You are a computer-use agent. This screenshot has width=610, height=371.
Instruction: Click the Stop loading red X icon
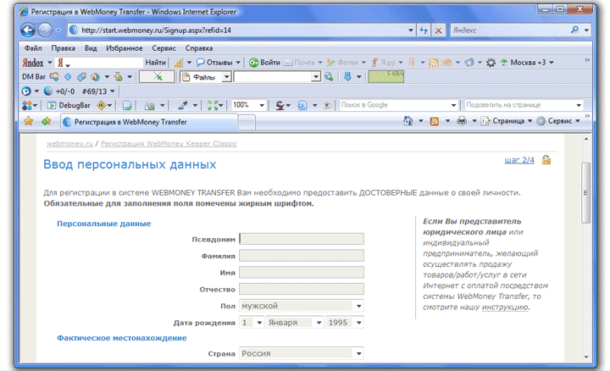point(438,30)
